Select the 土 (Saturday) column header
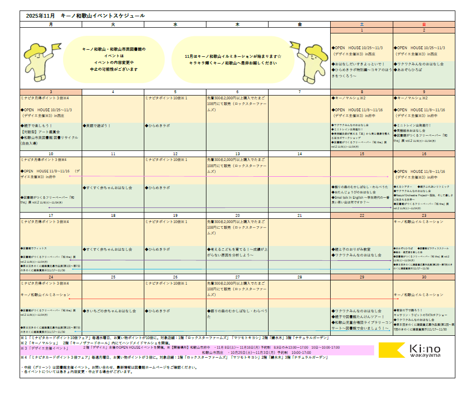The width and height of the screenshot is (474, 395). click(361, 24)
